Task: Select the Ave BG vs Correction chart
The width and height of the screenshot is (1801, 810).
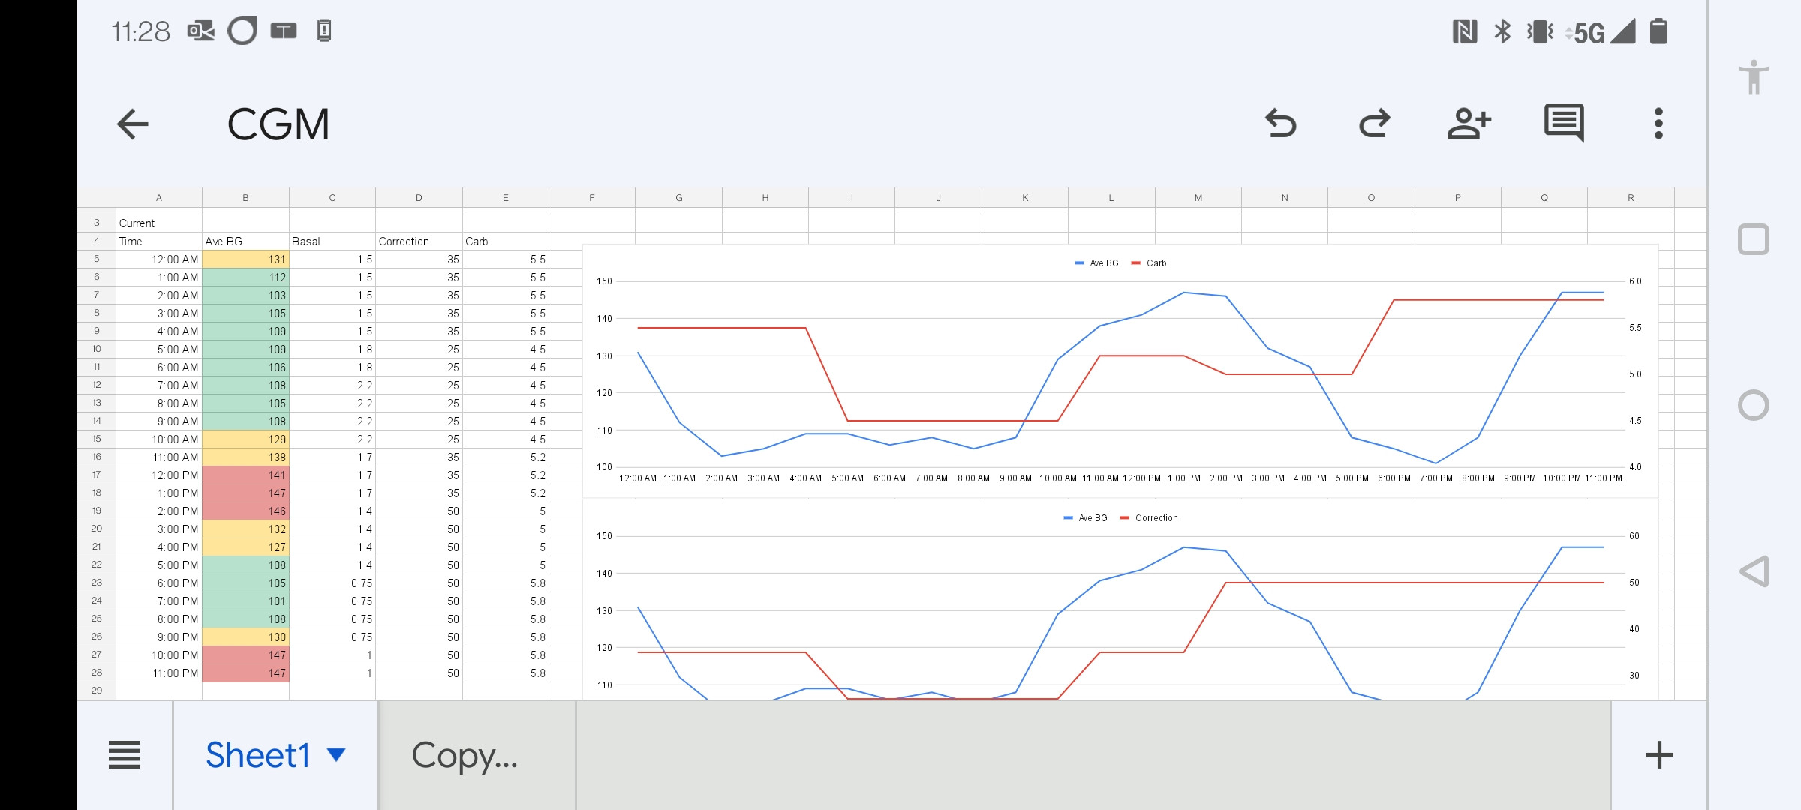Action: (x=1120, y=600)
